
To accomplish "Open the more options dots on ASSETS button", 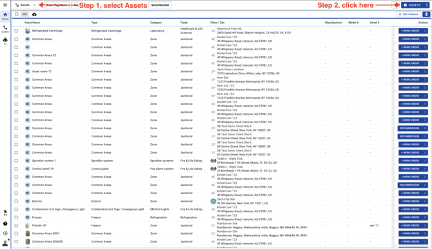I will [x=427, y=5].
